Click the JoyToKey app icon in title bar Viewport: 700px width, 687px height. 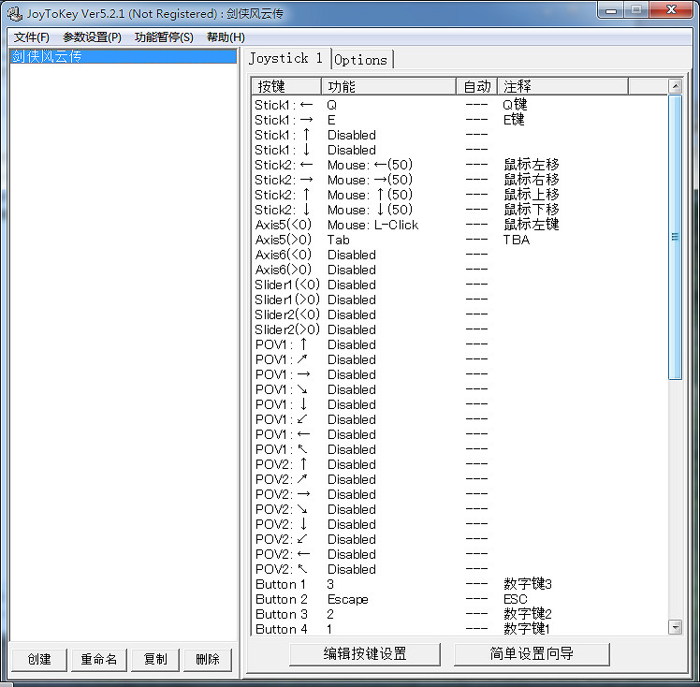pos(14,10)
